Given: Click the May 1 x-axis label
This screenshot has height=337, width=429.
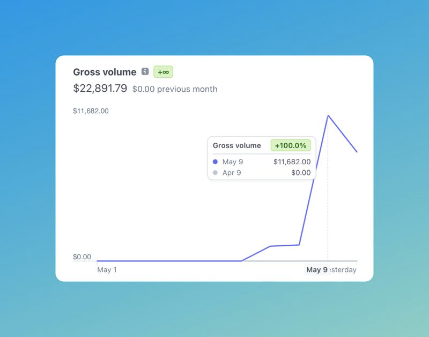Looking at the screenshot, I should 107,270.
